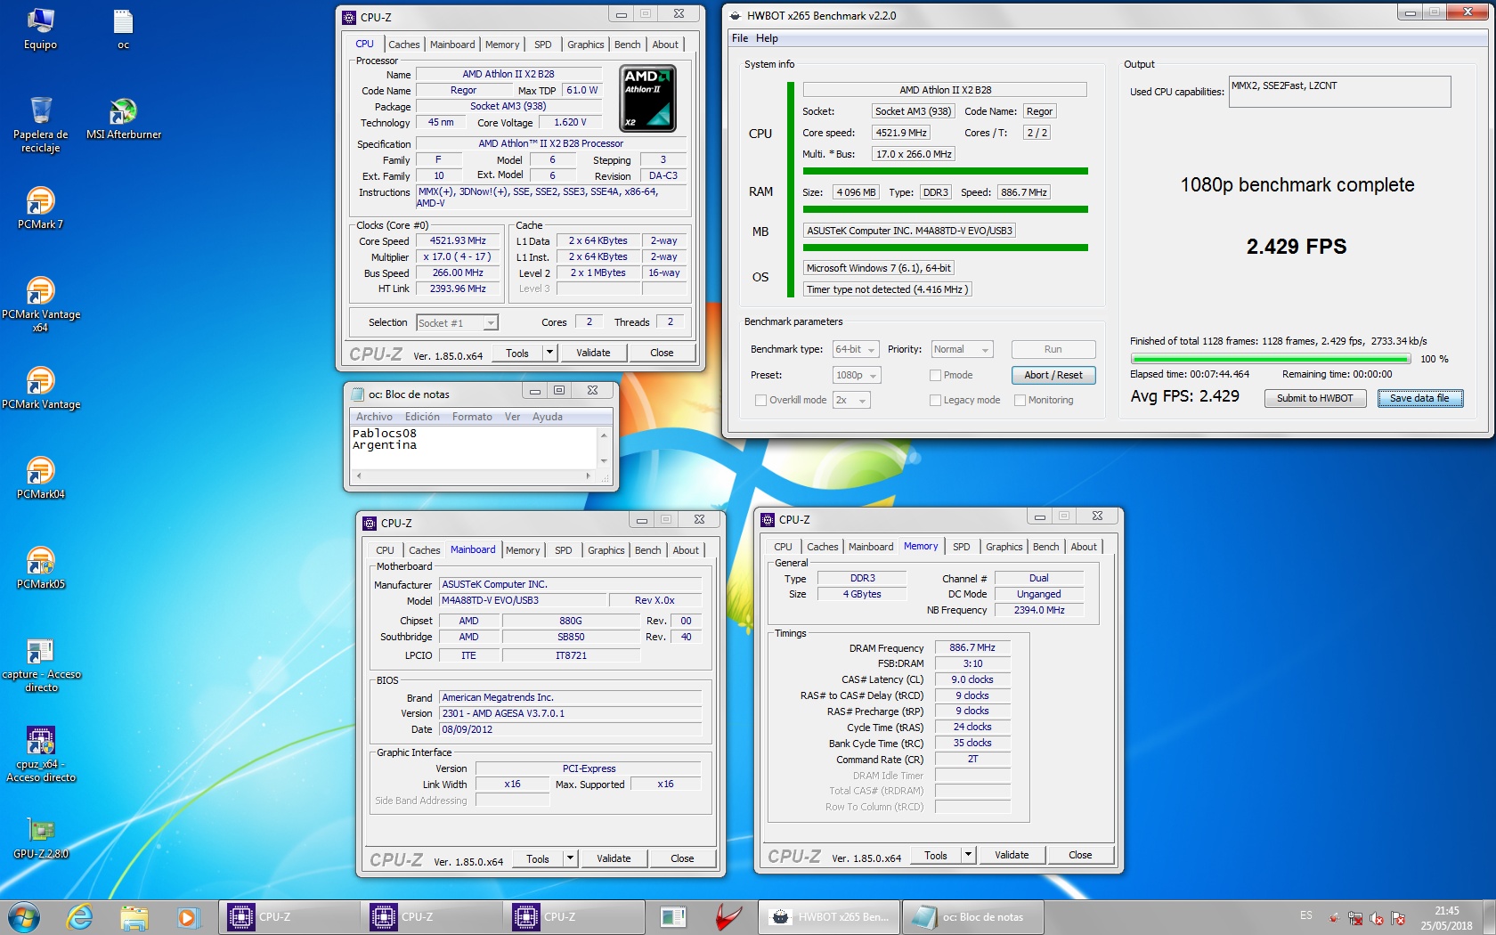
Task: Click Tools button in top CPU-Z window
Action: point(517,353)
